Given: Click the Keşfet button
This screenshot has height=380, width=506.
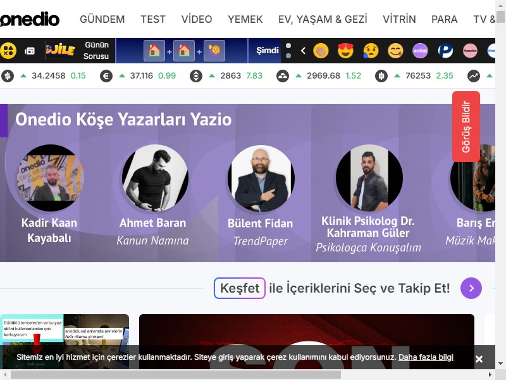Looking at the screenshot, I should coord(240,288).
